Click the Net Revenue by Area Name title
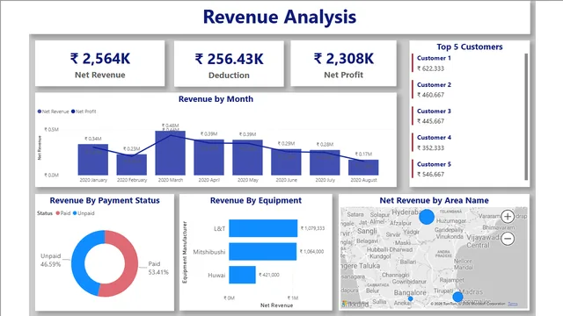 pyautogui.click(x=434, y=201)
